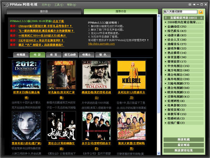Open the 工具 menu
This screenshot has width=210, height=158.
59,5
